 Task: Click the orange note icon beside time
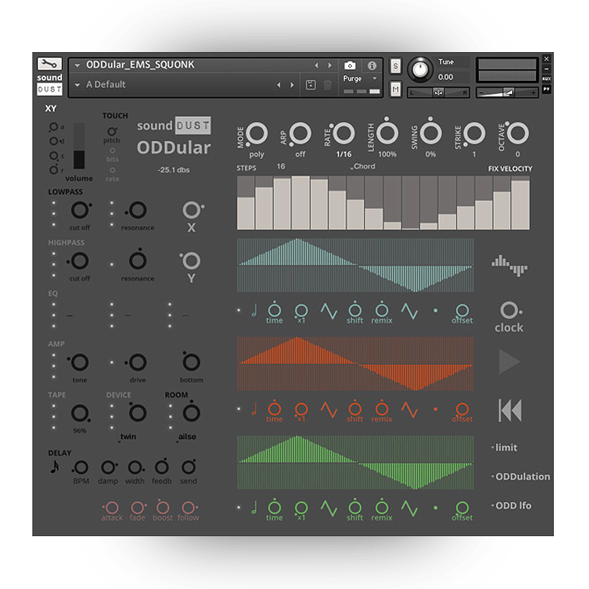[x=254, y=409]
